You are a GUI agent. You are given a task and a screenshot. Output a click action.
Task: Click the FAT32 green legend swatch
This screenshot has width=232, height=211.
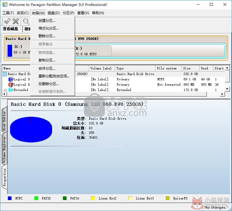(36, 198)
